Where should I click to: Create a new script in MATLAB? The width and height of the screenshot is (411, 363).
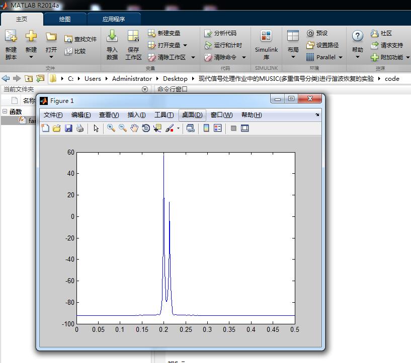11,45
